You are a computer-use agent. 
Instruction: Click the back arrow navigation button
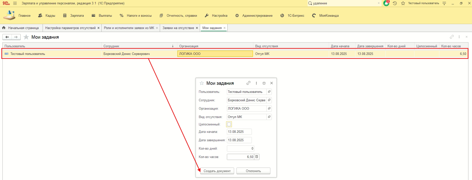(x=7, y=37)
